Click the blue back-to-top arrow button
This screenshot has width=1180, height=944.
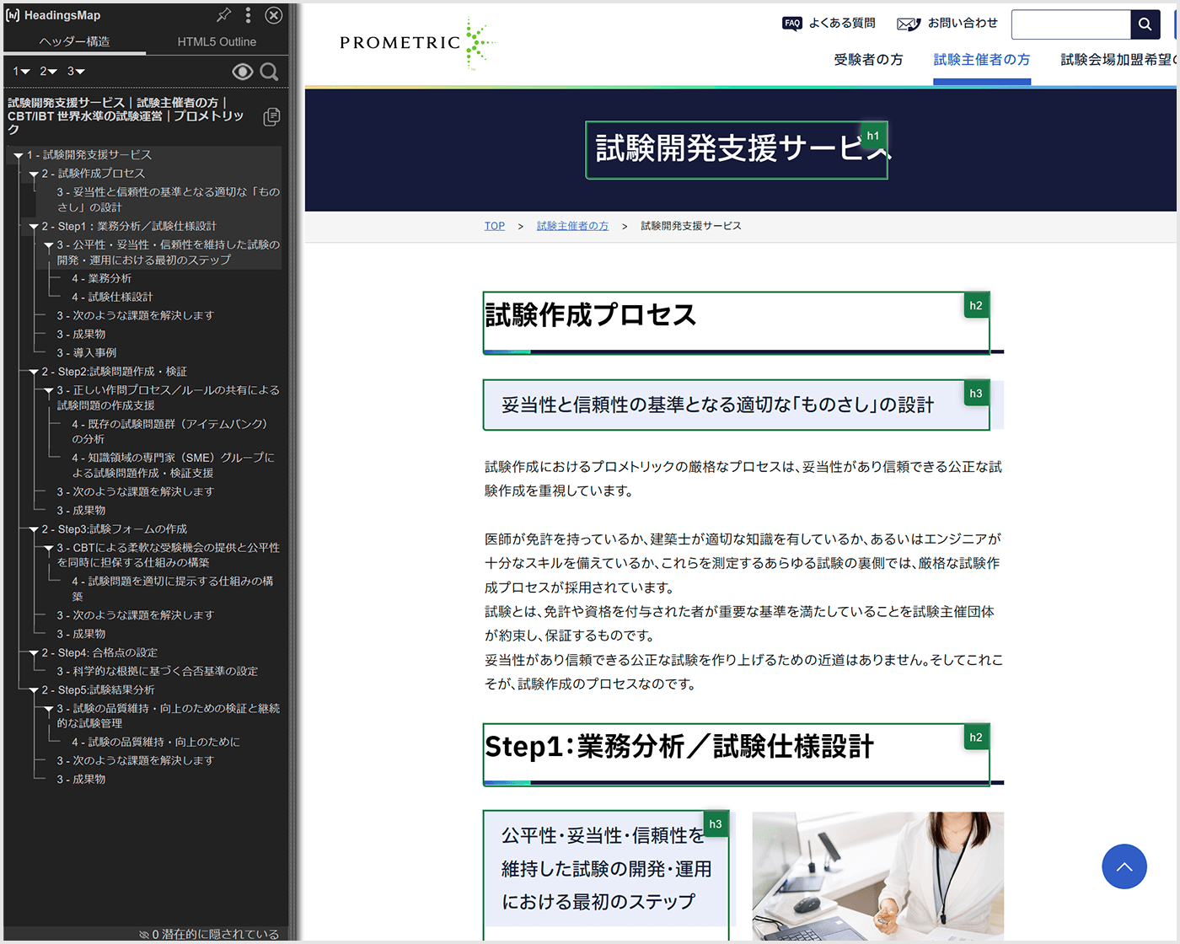tap(1124, 866)
